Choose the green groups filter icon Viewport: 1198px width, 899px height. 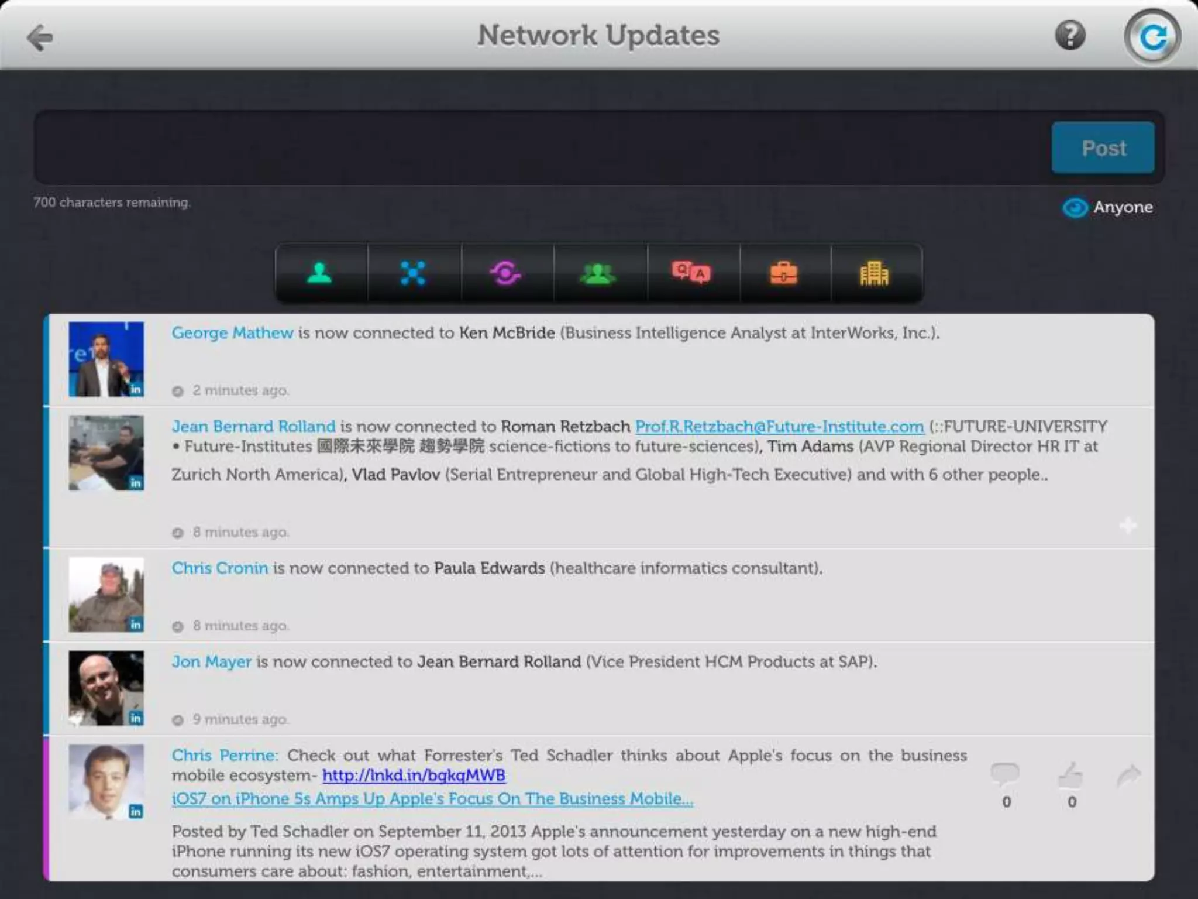pyautogui.click(x=598, y=273)
